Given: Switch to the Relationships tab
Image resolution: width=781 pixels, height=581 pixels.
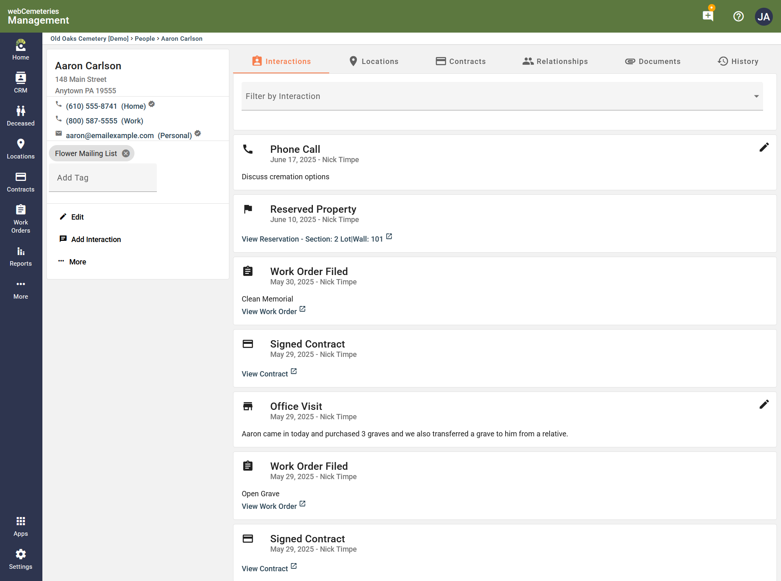Looking at the screenshot, I should 555,61.
